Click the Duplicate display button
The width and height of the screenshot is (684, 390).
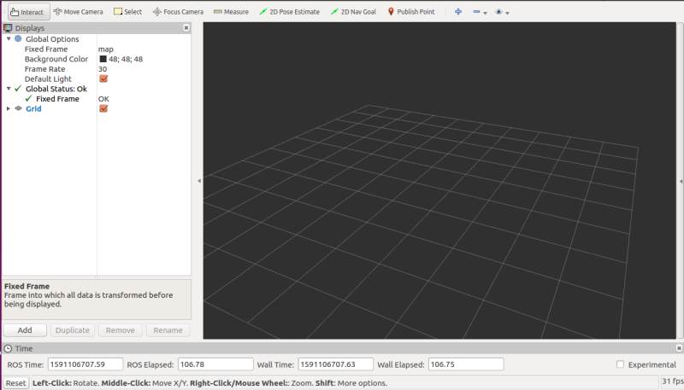[x=73, y=330]
